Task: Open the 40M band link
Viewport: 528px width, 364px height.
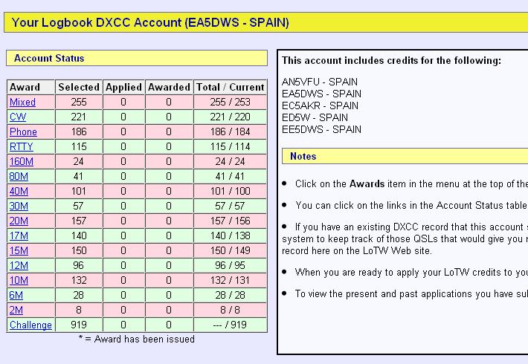Action: 19,191
